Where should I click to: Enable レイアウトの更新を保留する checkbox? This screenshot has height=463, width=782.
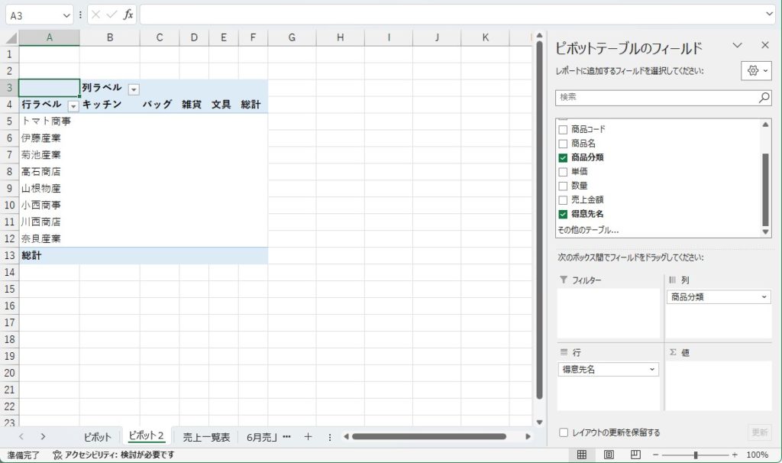coord(564,432)
